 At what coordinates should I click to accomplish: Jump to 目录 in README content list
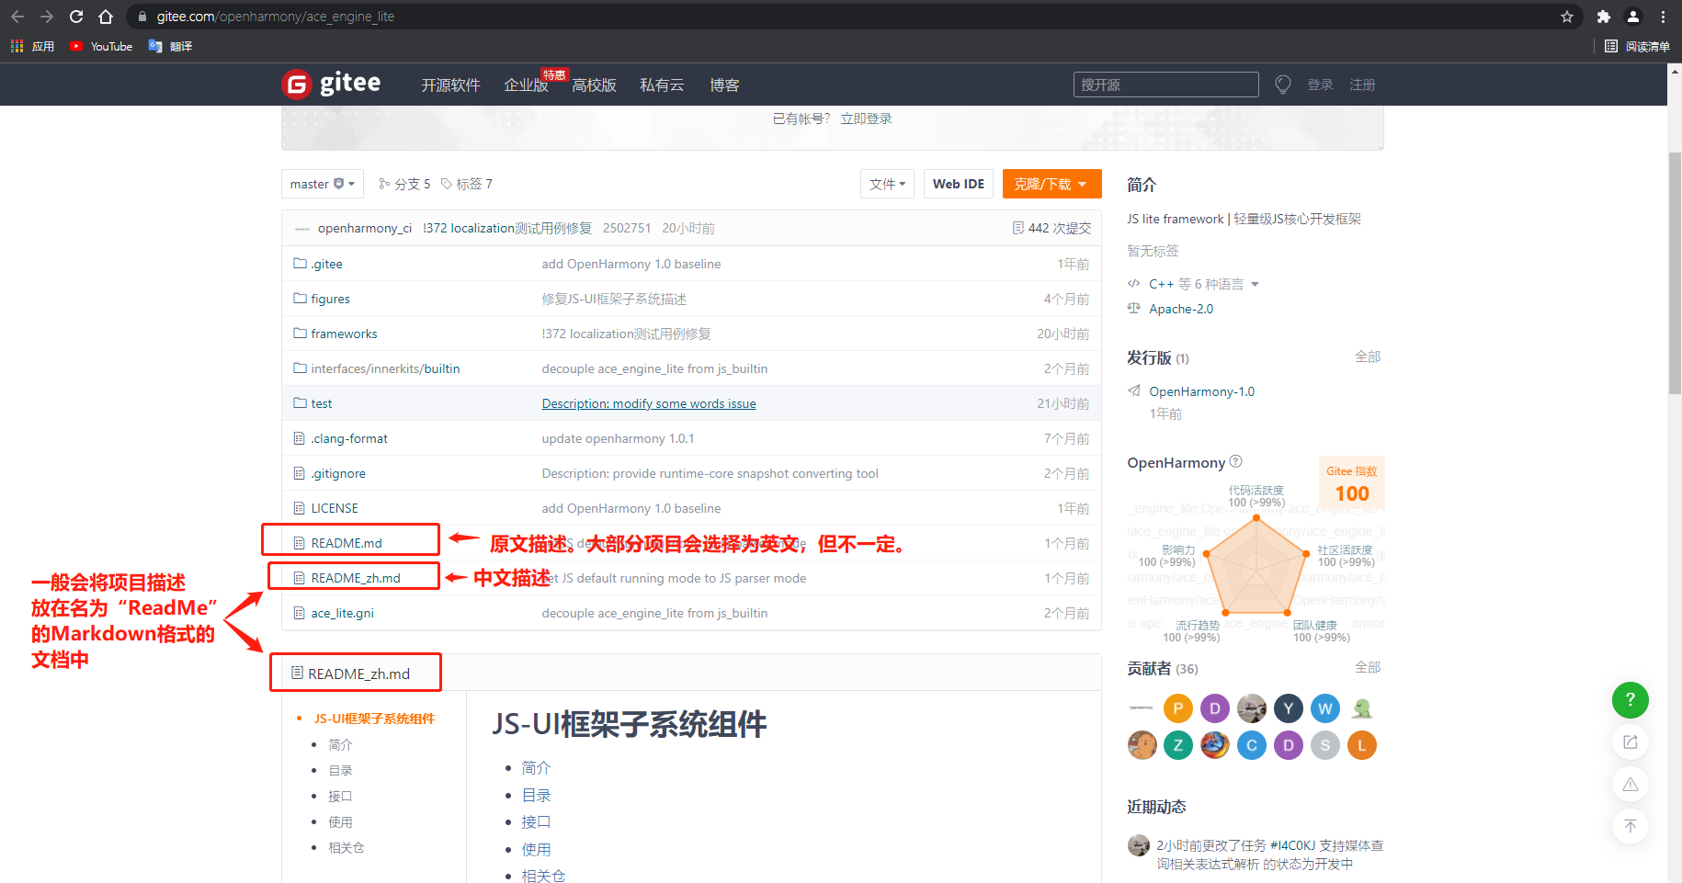click(x=536, y=795)
